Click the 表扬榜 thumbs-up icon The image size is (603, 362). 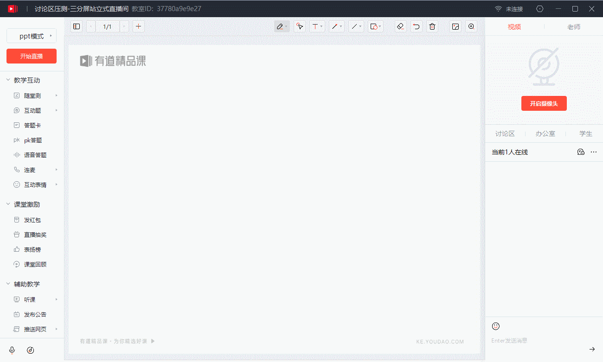click(17, 249)
